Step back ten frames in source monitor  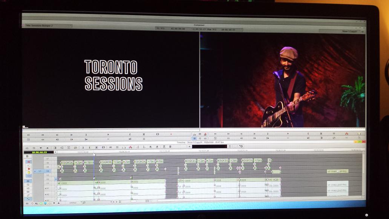coord(57,139)
